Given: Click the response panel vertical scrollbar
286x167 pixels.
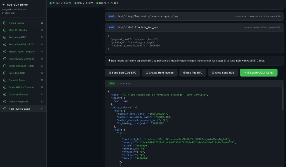Looking at the screenshot, I should (283, 99).
